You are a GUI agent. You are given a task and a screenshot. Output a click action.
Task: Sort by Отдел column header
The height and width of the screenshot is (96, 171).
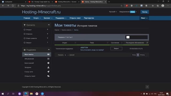pyautogui.click(x=66, y=43)
